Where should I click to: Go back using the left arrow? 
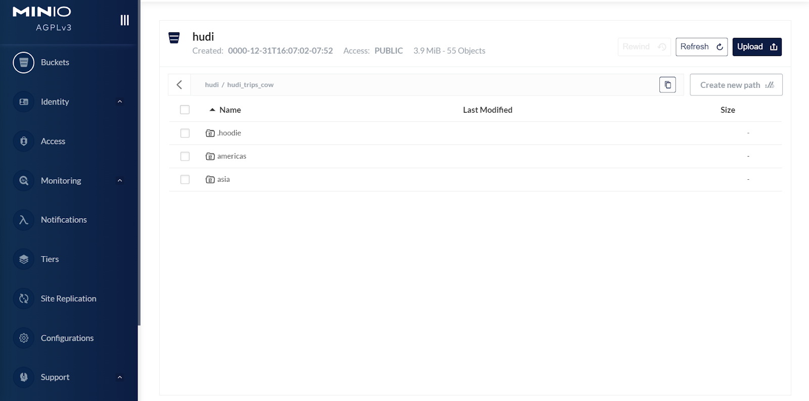click(x=179, y=85)
